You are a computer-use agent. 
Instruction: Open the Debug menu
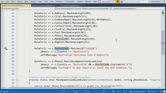[33, 2]
